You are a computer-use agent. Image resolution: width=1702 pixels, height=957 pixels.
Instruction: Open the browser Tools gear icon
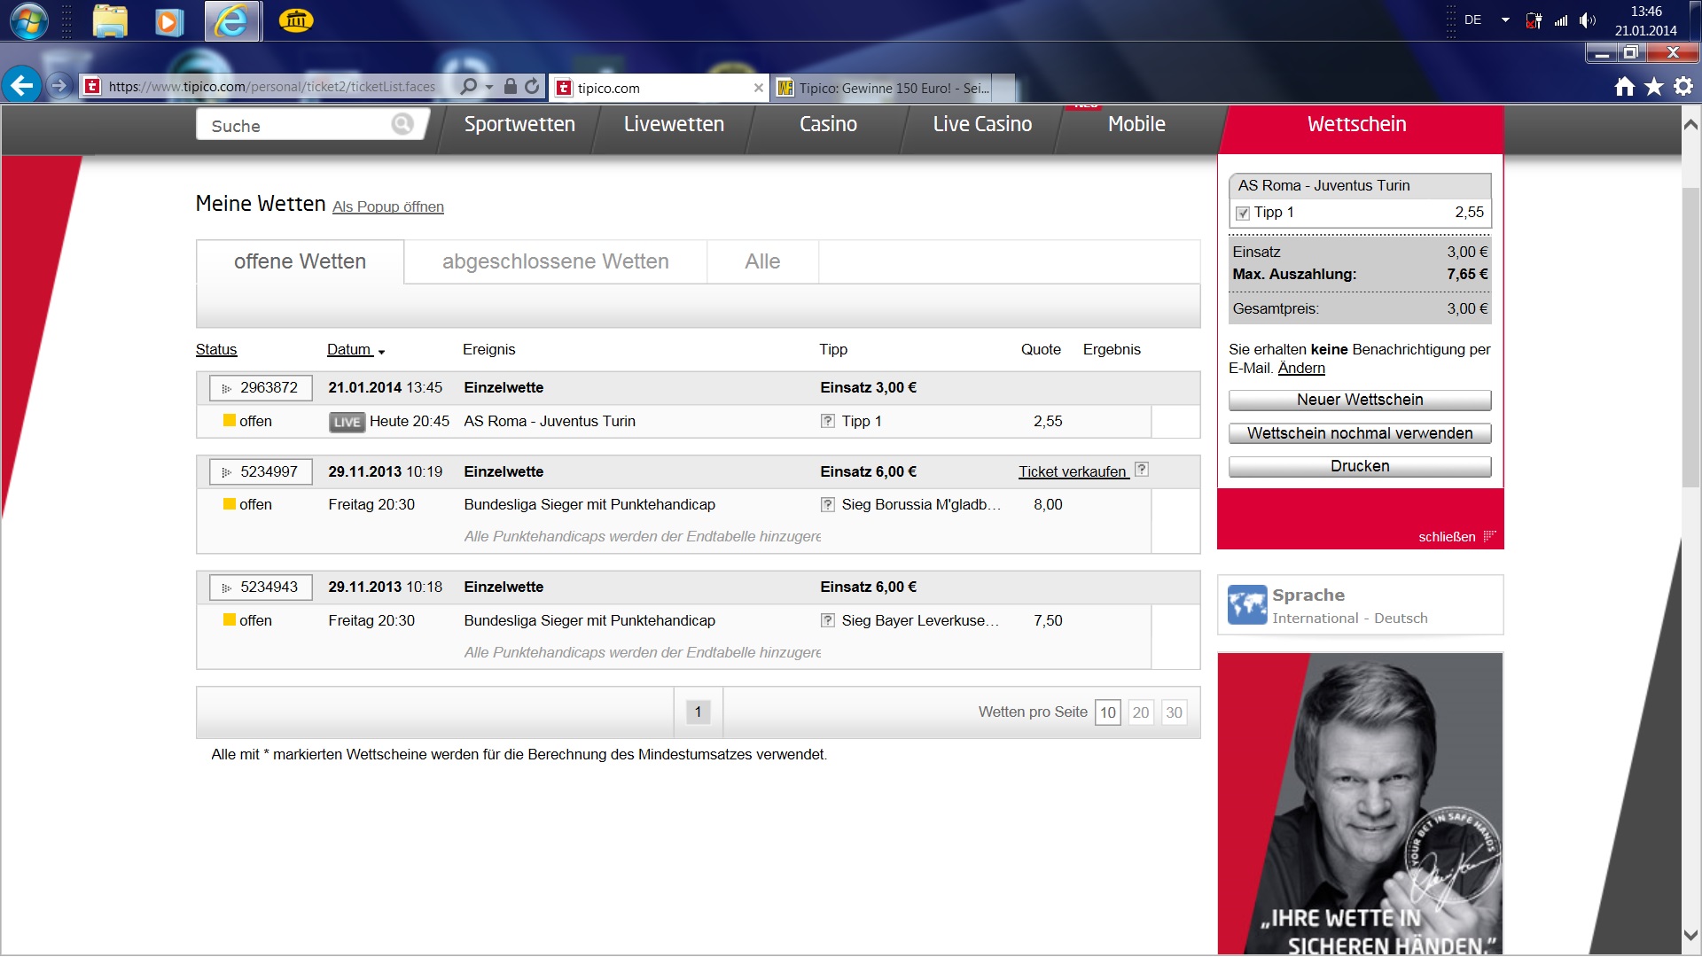(1683, 86)
